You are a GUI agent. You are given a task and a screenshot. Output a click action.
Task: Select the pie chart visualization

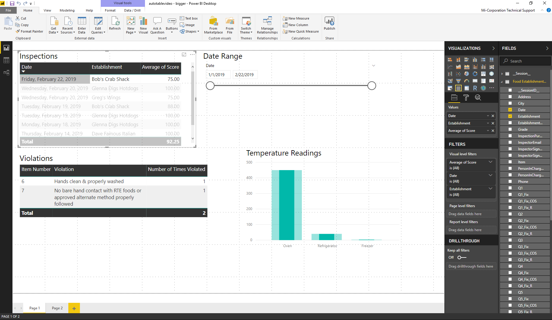[x=466, y=74]
